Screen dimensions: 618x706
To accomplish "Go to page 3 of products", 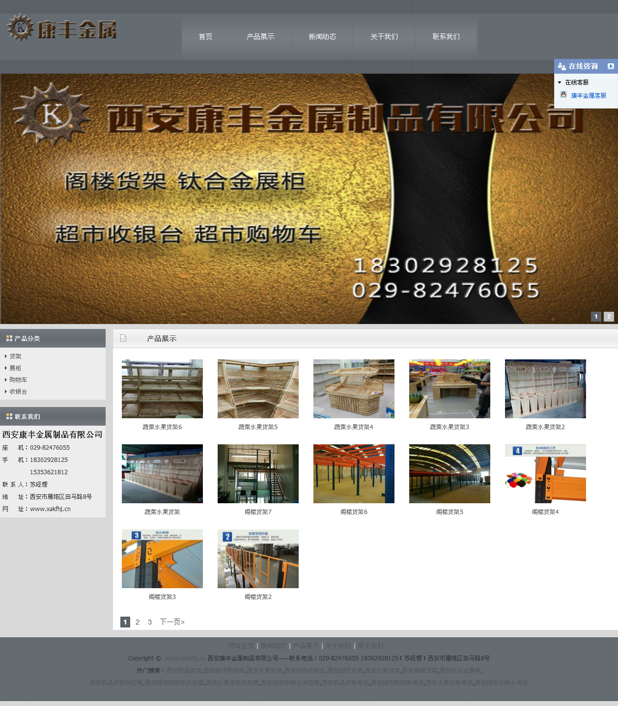I will tap(150, 622).
